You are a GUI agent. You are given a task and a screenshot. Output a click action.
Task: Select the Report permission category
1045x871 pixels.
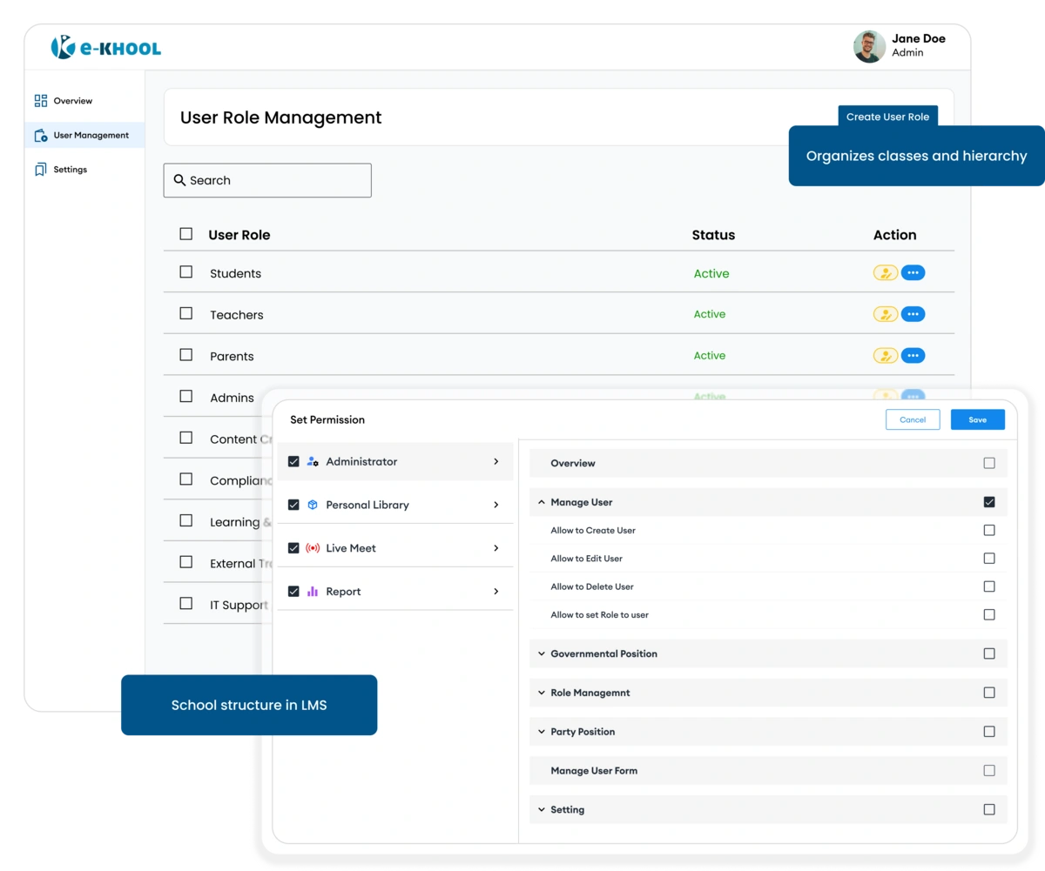pyautogui.click(x=343, y=592)
